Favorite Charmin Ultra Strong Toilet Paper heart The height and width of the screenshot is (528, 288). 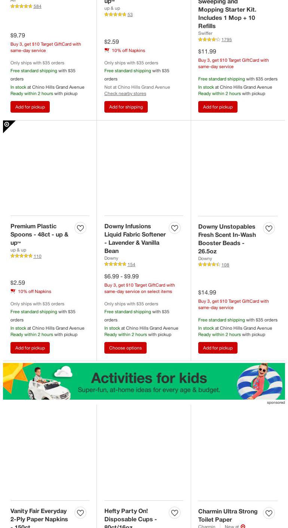(269, 513)
